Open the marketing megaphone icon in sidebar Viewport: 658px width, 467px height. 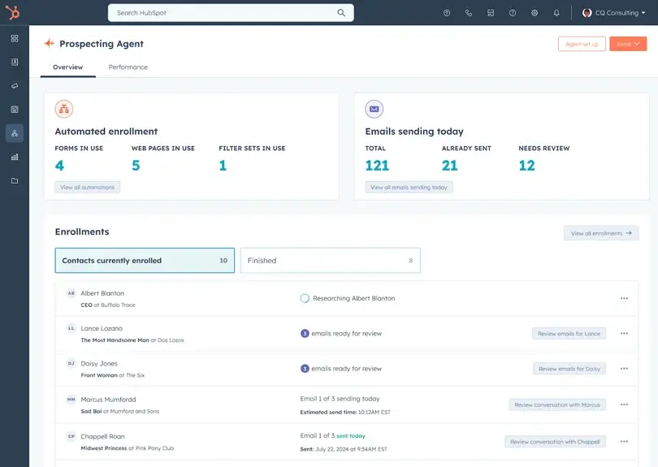pos(15,85)
